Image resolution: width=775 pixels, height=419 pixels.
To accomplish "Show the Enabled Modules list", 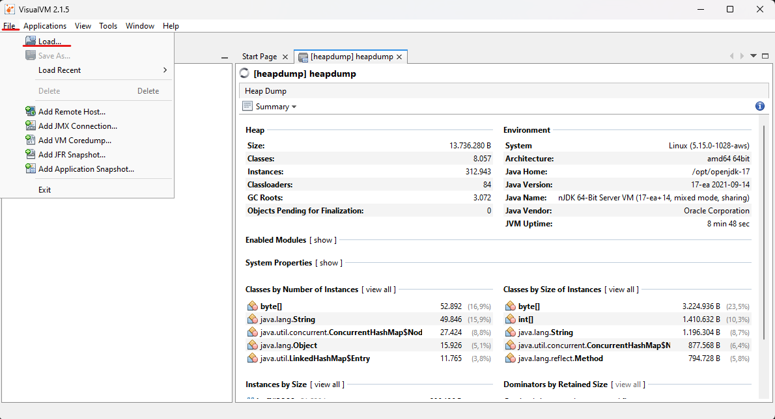I will click(323, 240).
